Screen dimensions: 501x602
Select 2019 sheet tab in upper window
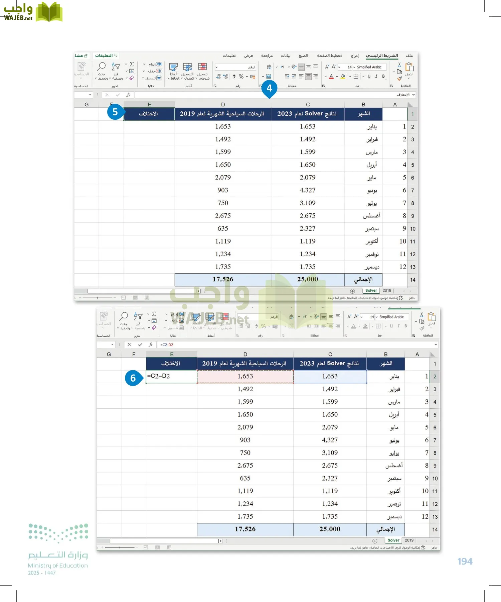[387, 291]
